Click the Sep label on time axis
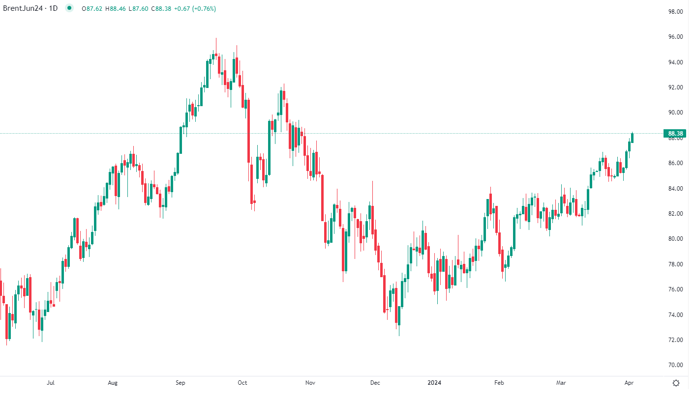 coord(181,383)
